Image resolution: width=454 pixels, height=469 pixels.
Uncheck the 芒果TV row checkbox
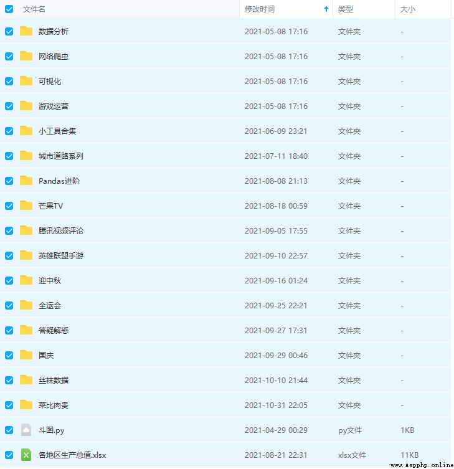(9, 206)
